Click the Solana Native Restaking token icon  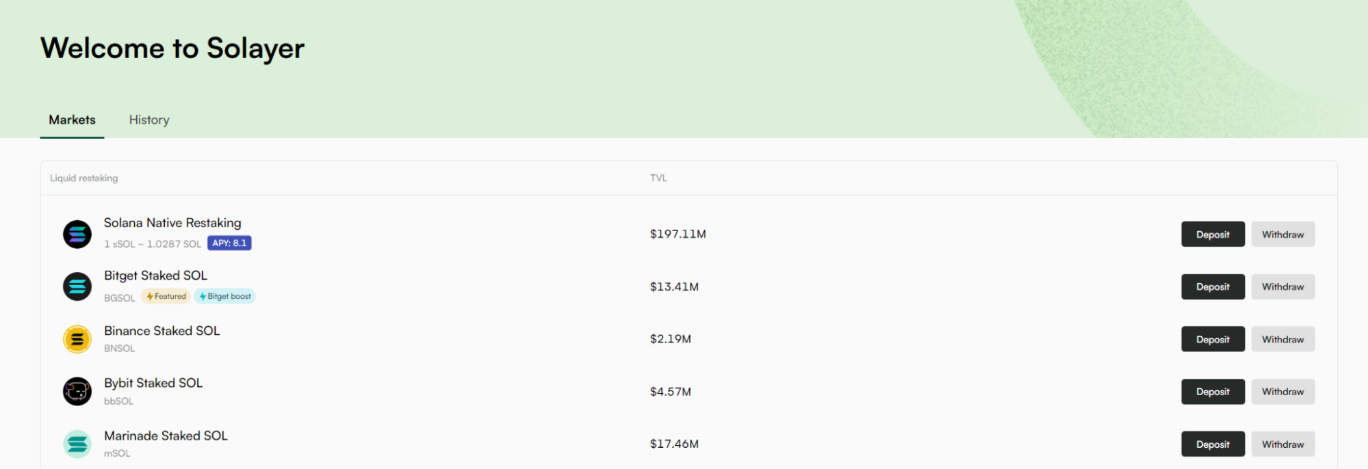77,234
